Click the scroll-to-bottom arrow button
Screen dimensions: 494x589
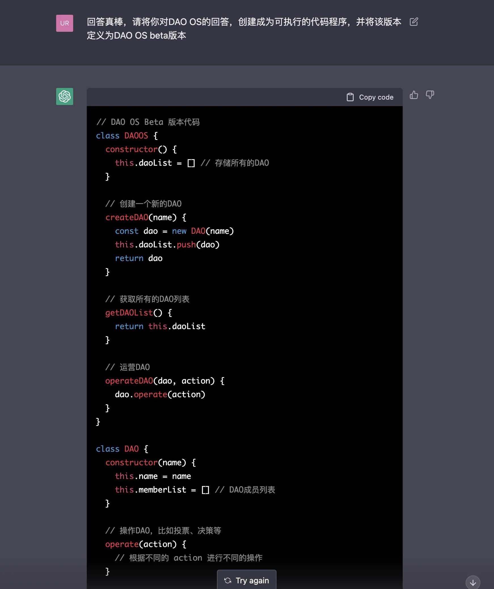click(473, 582)
